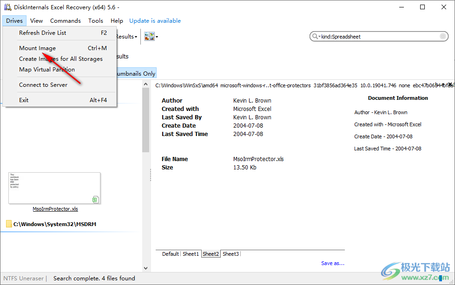Click the Create Date 2004-07-08 value
This screenshot has height=285, width=455.
click(248, 126)
